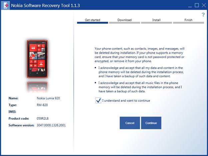Select the Download step label

click(x=124, y=20)
